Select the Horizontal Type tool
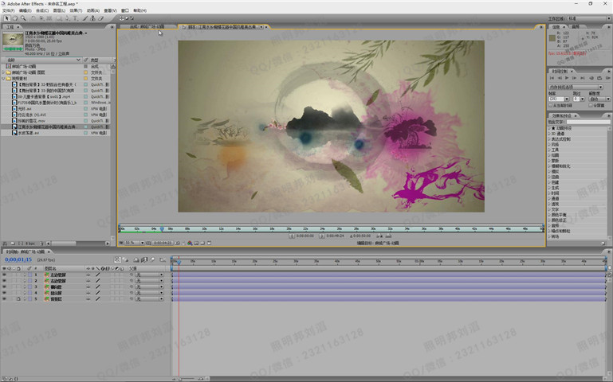Image resolution: width=613 pixels, height=382 pixels. click(x=75, y=18)
